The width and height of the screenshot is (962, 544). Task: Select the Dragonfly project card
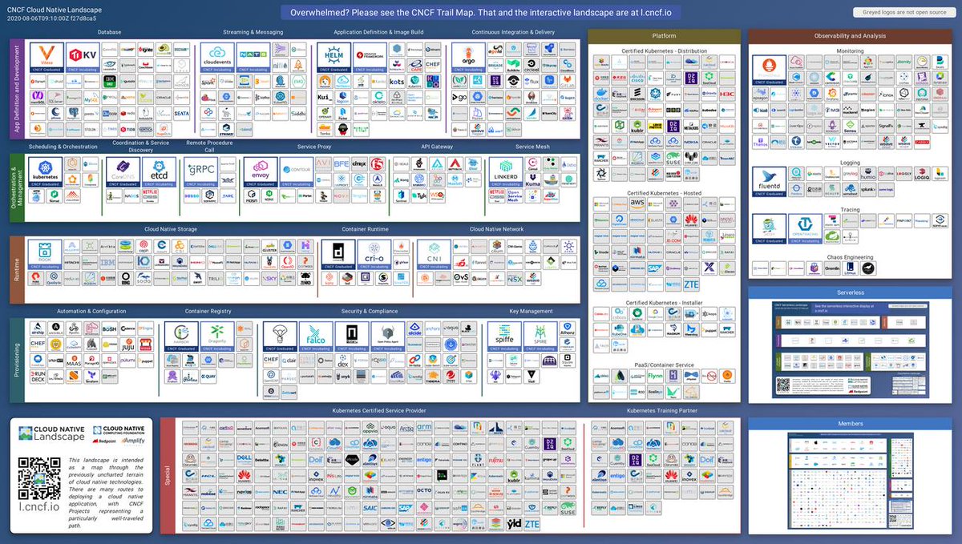217,337
